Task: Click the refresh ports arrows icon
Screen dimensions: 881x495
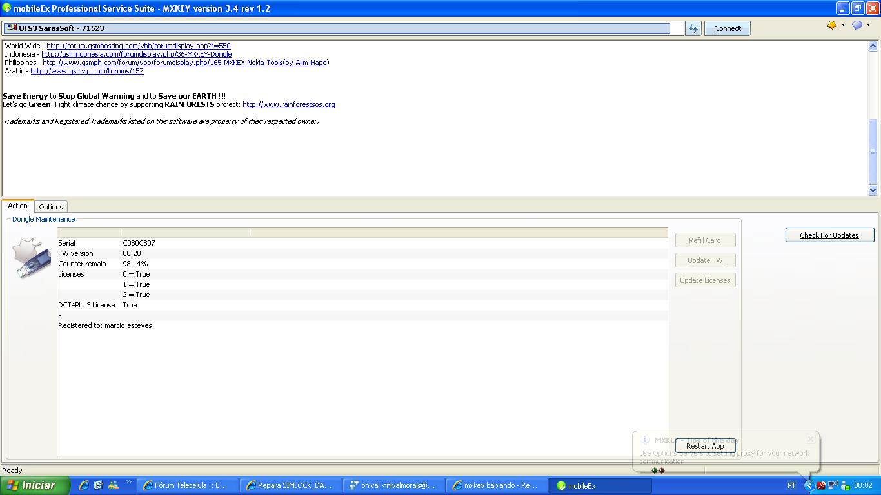Action: 693,28
